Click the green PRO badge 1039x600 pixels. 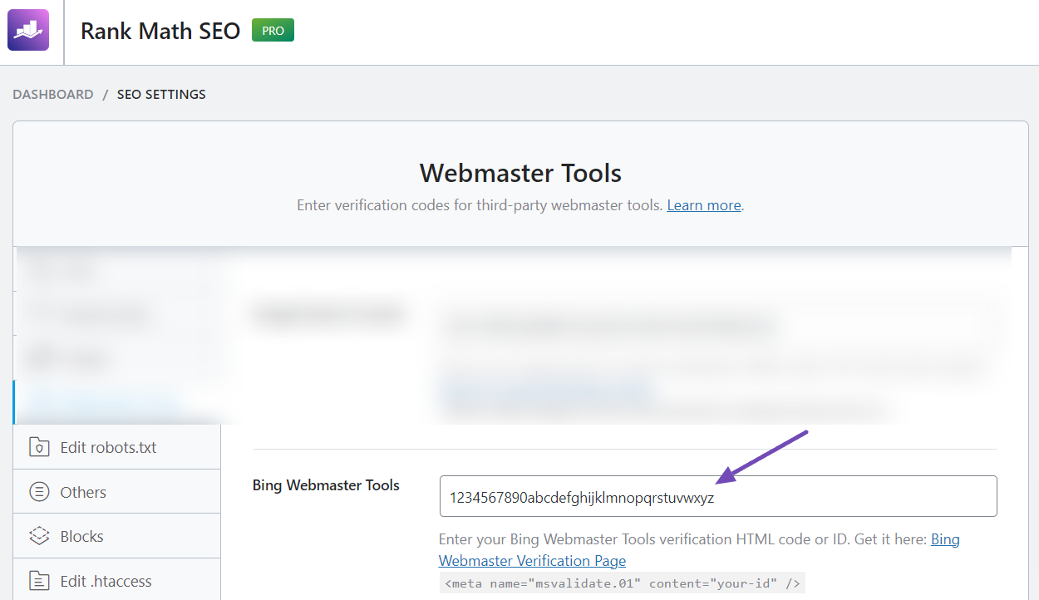[x=272, y=30]
